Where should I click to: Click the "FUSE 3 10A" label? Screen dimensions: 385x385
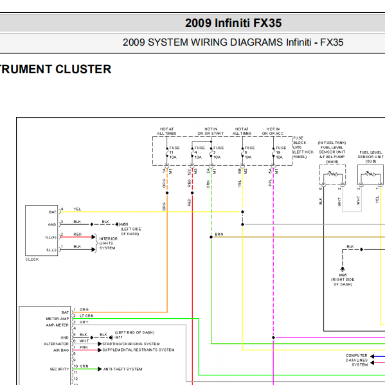(x=219, y=152)
